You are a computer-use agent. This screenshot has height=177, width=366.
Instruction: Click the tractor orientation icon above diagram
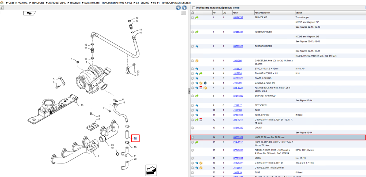[x=29, y=13]
